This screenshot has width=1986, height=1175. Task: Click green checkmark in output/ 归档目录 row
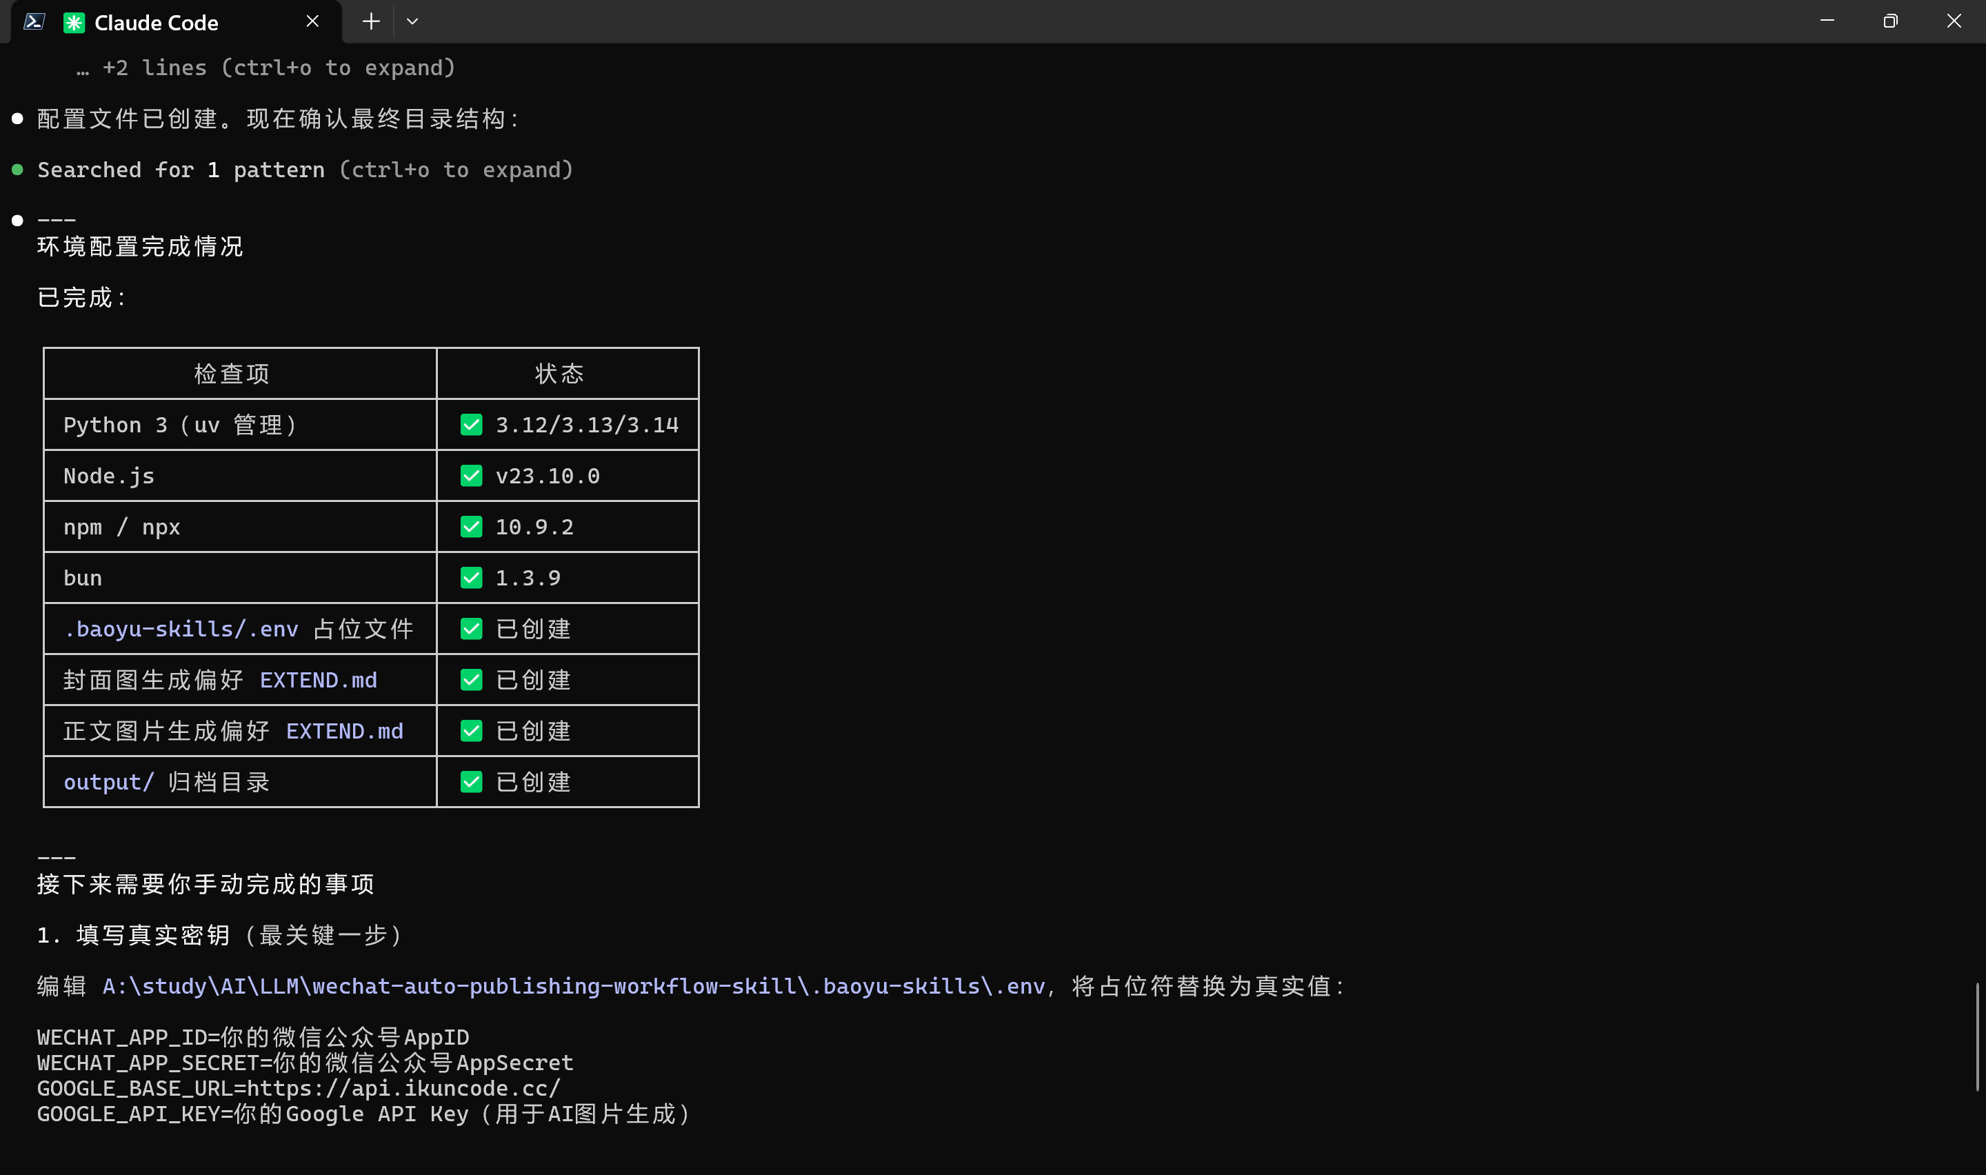coord(472,782)
